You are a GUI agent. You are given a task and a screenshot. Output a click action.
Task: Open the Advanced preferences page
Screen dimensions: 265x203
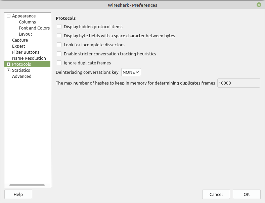click(21, 77)
